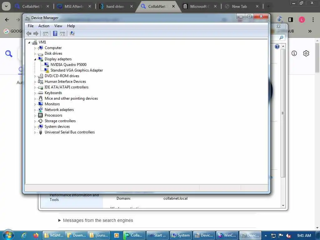Select the Network adapters category icon
320x240 pixels.
tap(41, 110)
